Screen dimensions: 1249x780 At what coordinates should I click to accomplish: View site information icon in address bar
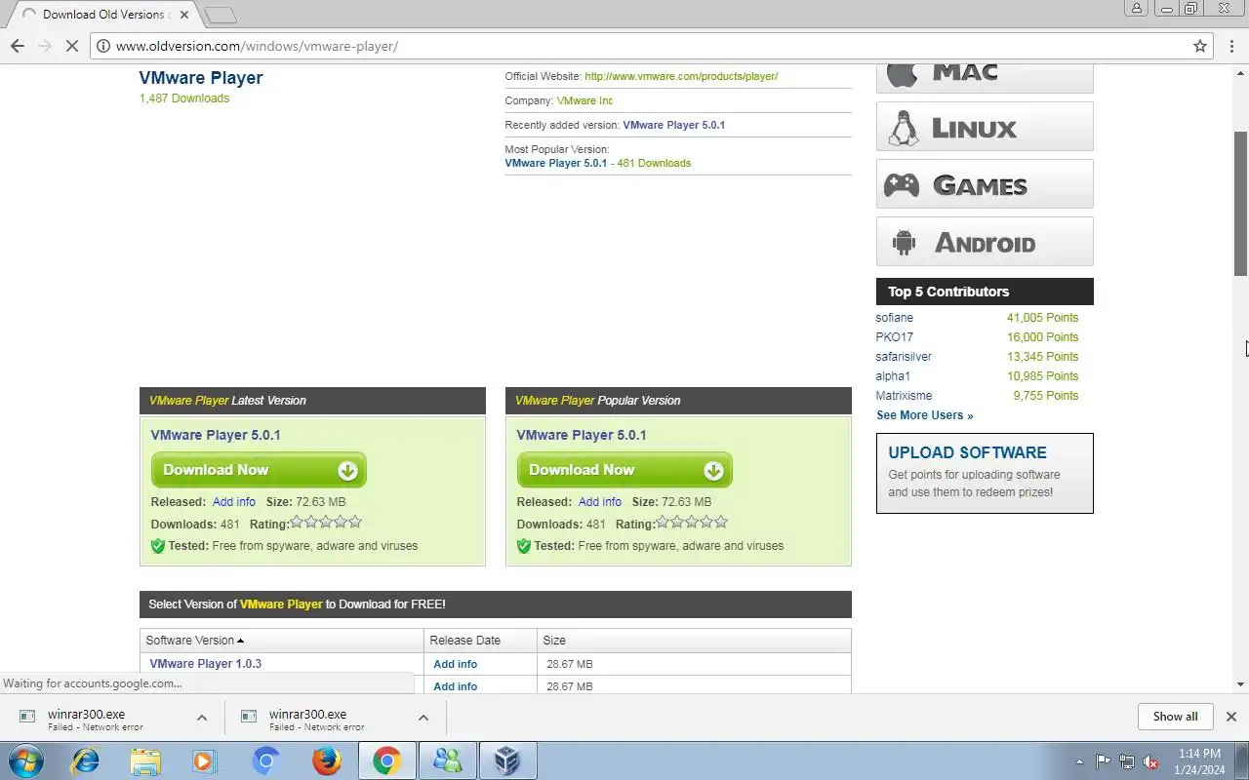click(103, 46)
